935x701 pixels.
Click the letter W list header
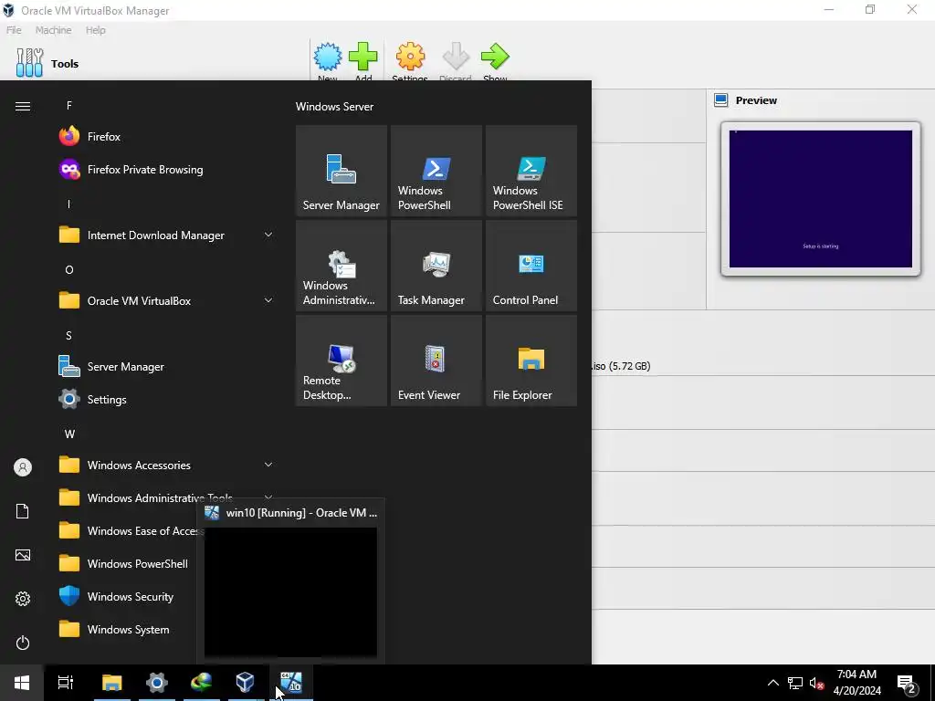coord(69,434)
